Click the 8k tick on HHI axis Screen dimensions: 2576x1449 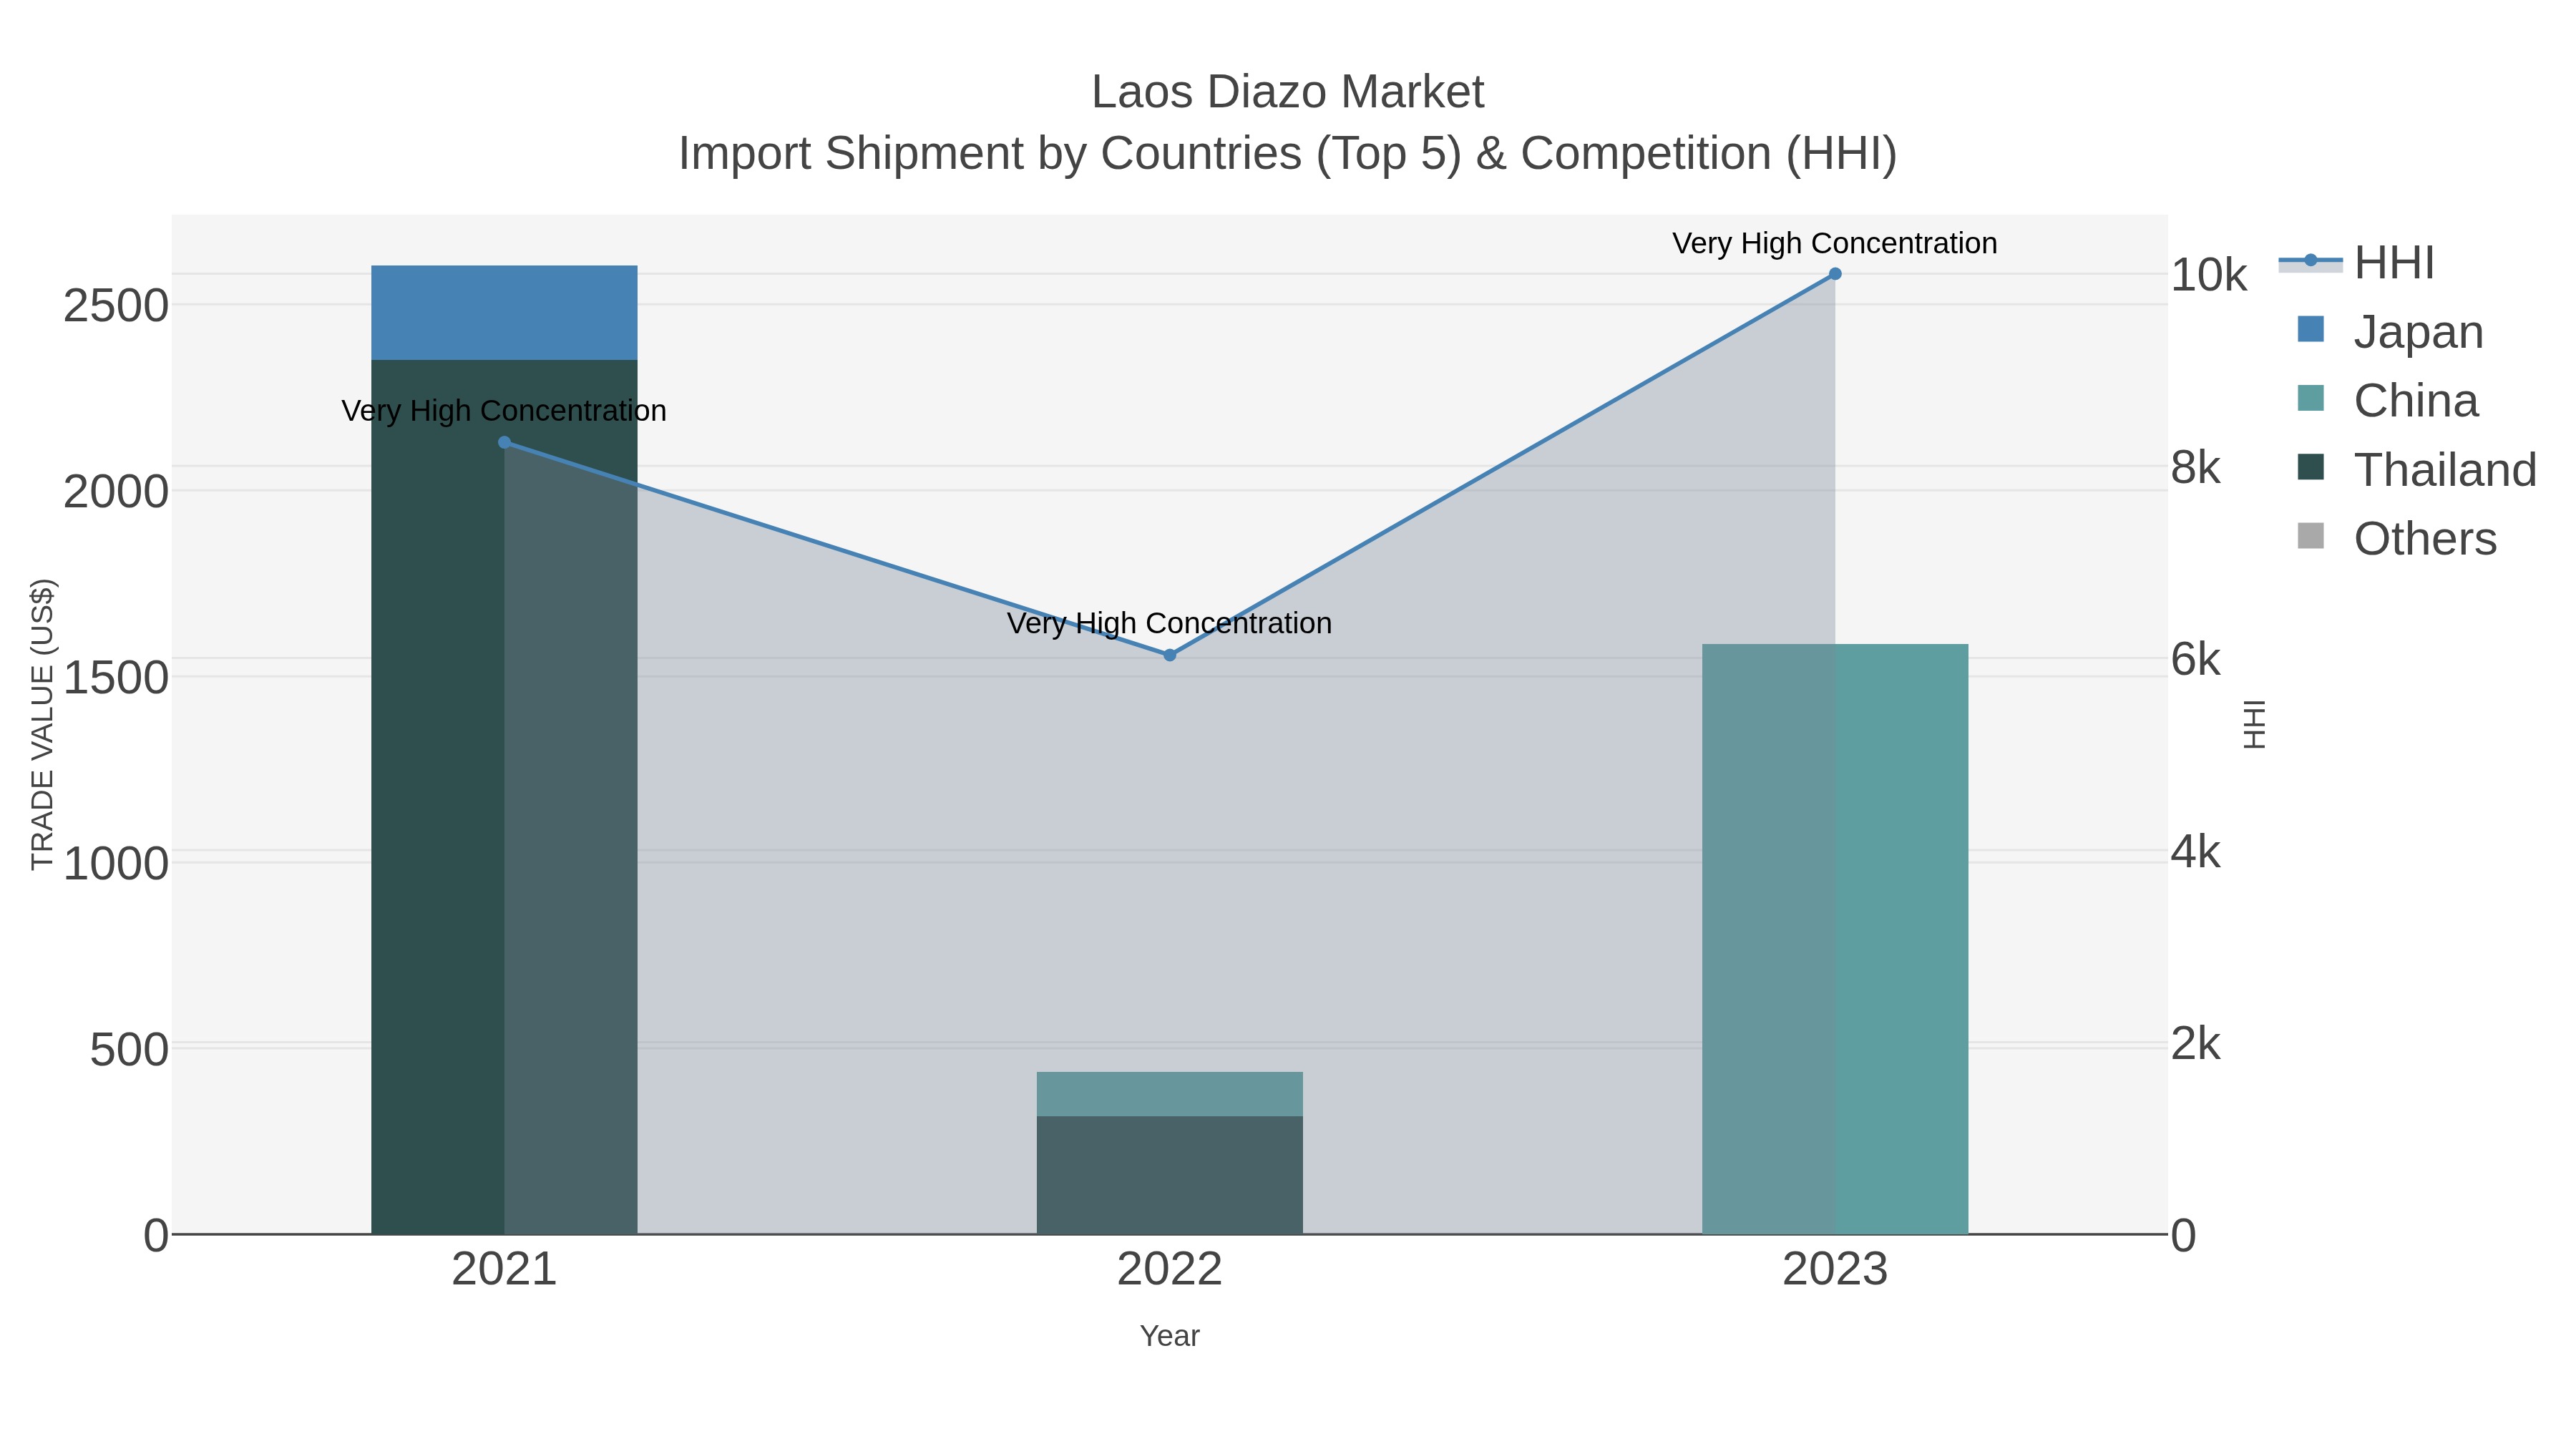click(x=2195, y=467)
